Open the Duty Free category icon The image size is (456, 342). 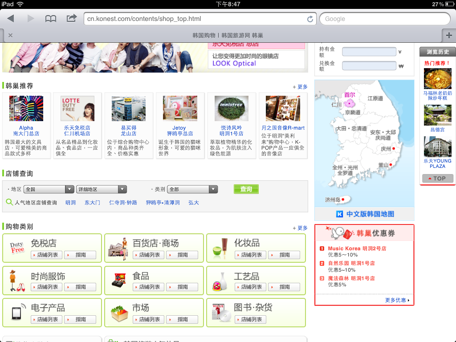tap(17, 248)
